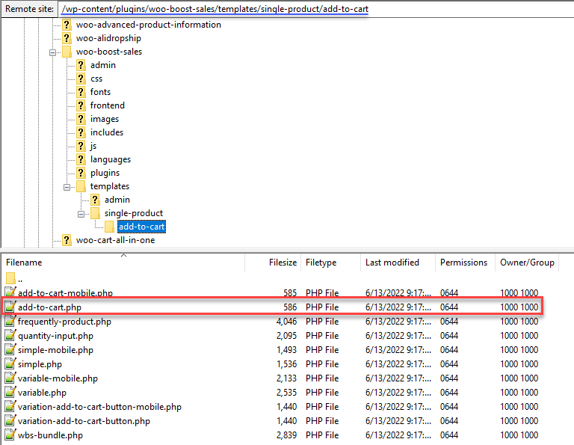Select file add-to-cart-mobile.php
The image size is (574, 445).
pos(65,293)
